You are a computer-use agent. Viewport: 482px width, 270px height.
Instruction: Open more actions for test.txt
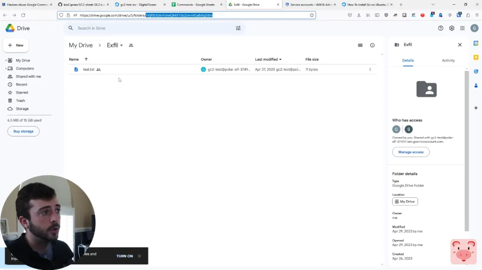point(370,69)
